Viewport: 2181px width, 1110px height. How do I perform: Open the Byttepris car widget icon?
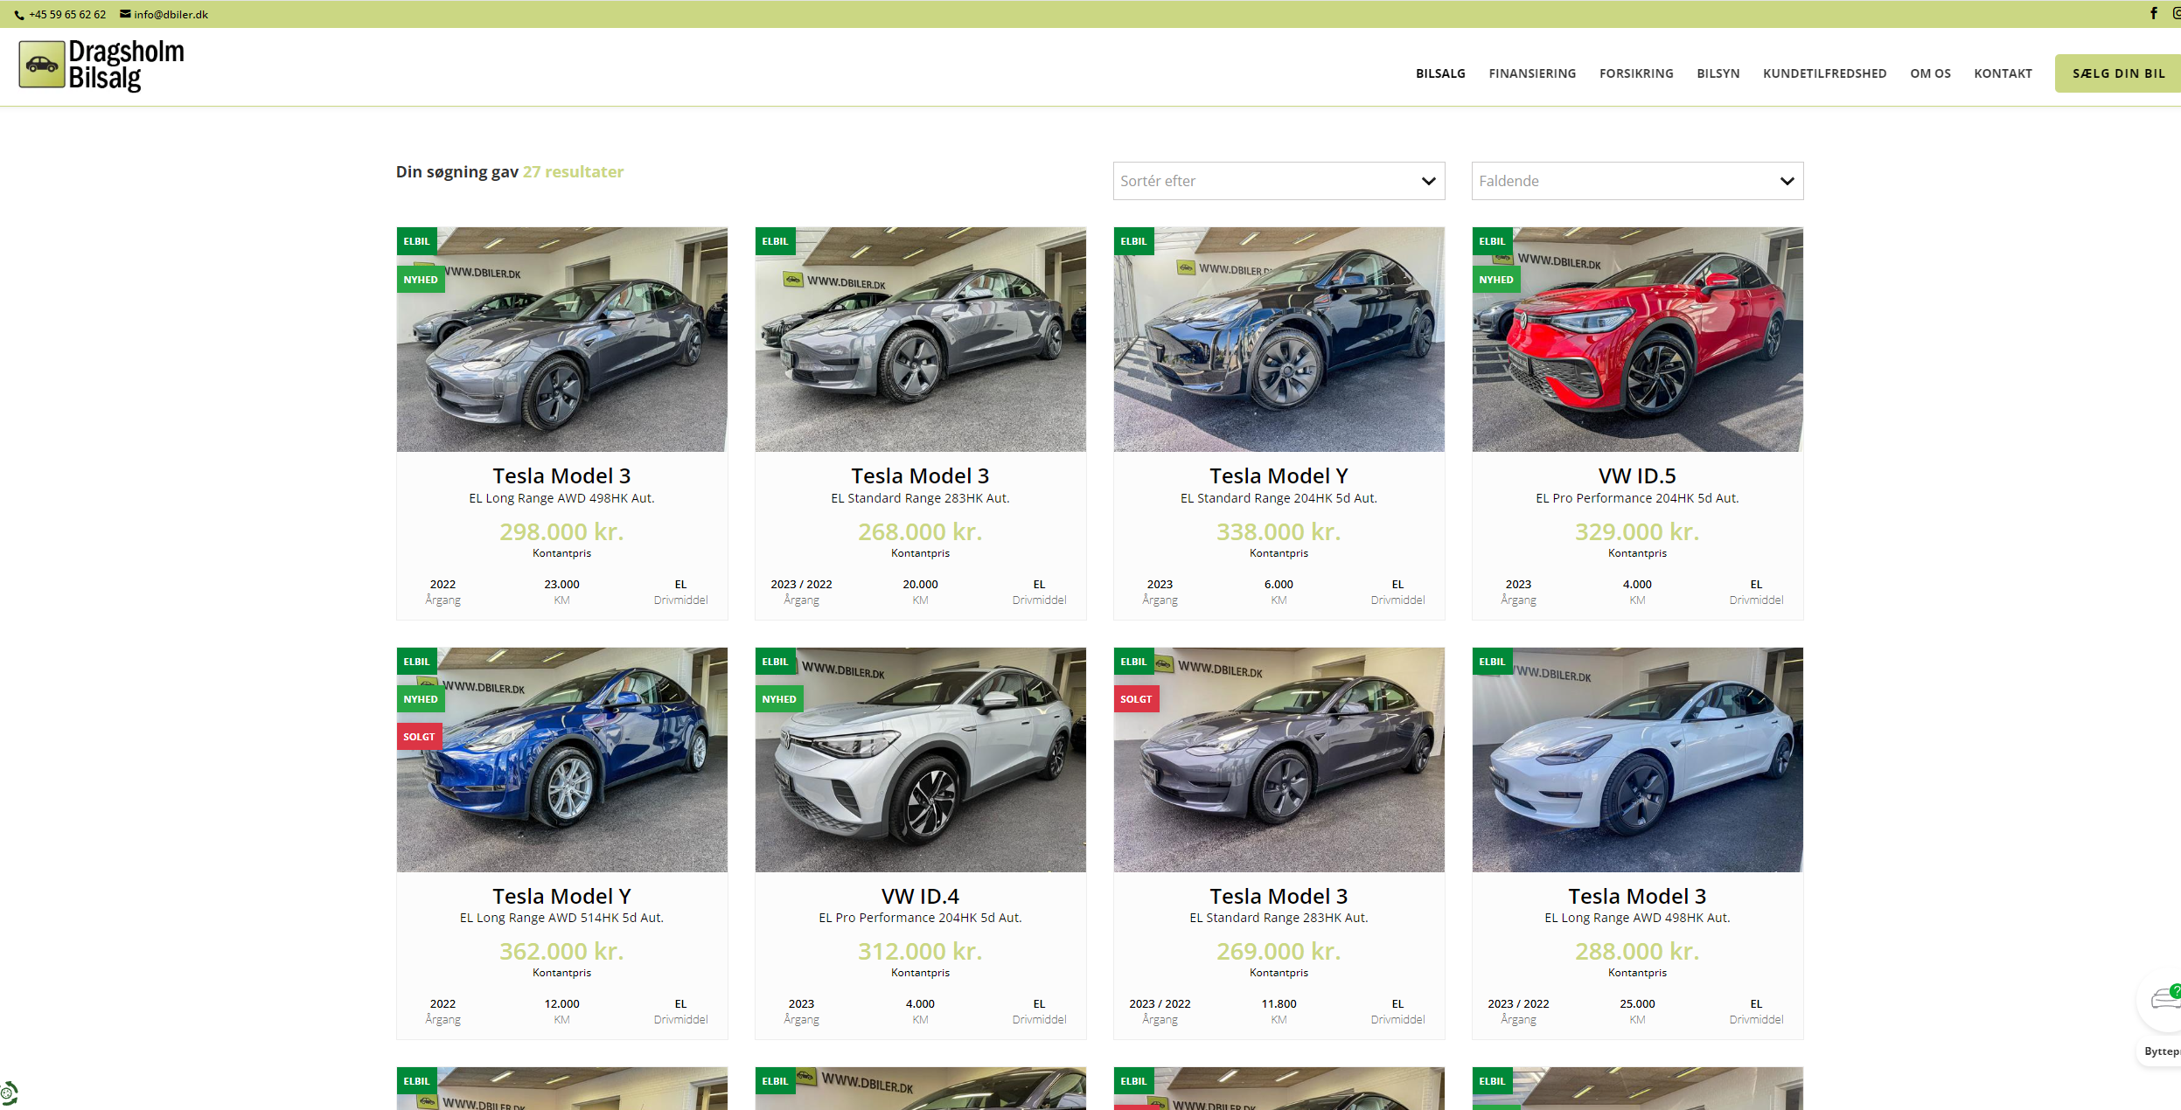(2165, 997)
